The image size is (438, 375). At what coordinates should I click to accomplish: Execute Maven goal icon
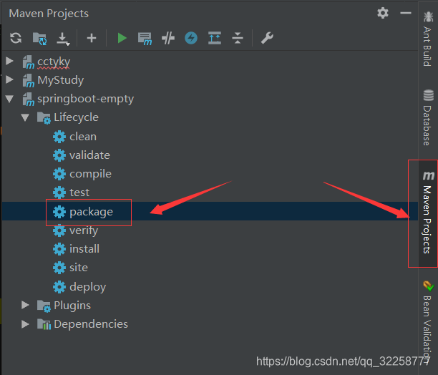(145, 39)
